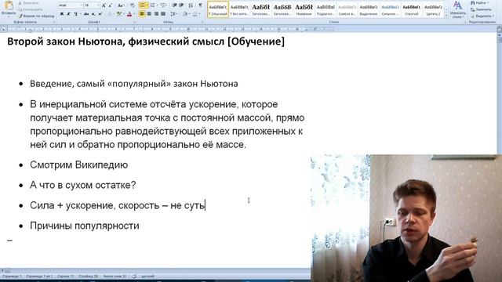Image resolution: width=502 pixels, height=282 pixels.
Task: Click Find (Найти) in the editing group
Action: [x=480, y=2]
